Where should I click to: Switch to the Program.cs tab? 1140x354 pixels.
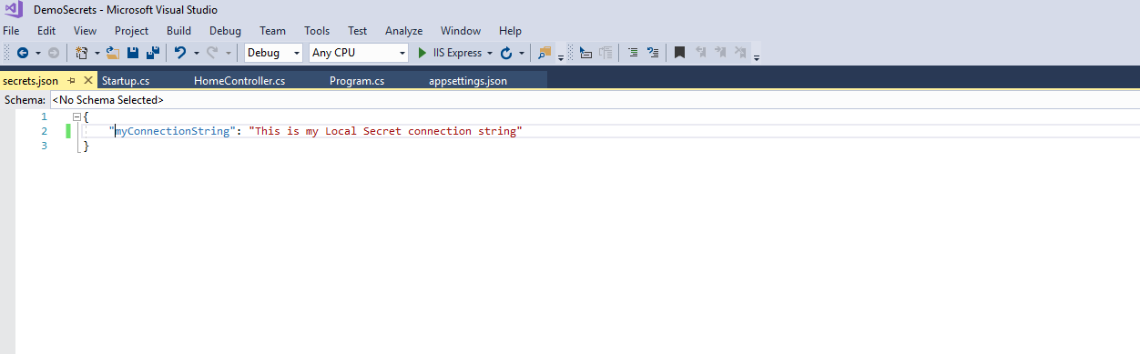click(357, 81)
